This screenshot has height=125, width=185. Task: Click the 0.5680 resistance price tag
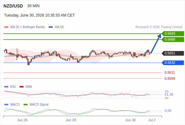pos(173,39)
